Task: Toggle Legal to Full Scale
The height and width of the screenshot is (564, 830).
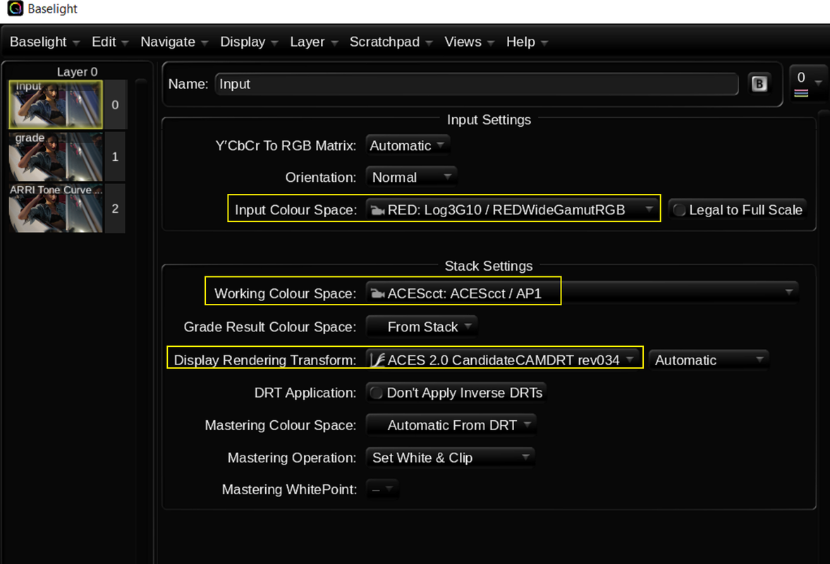Action: click(x=738, y=210)
